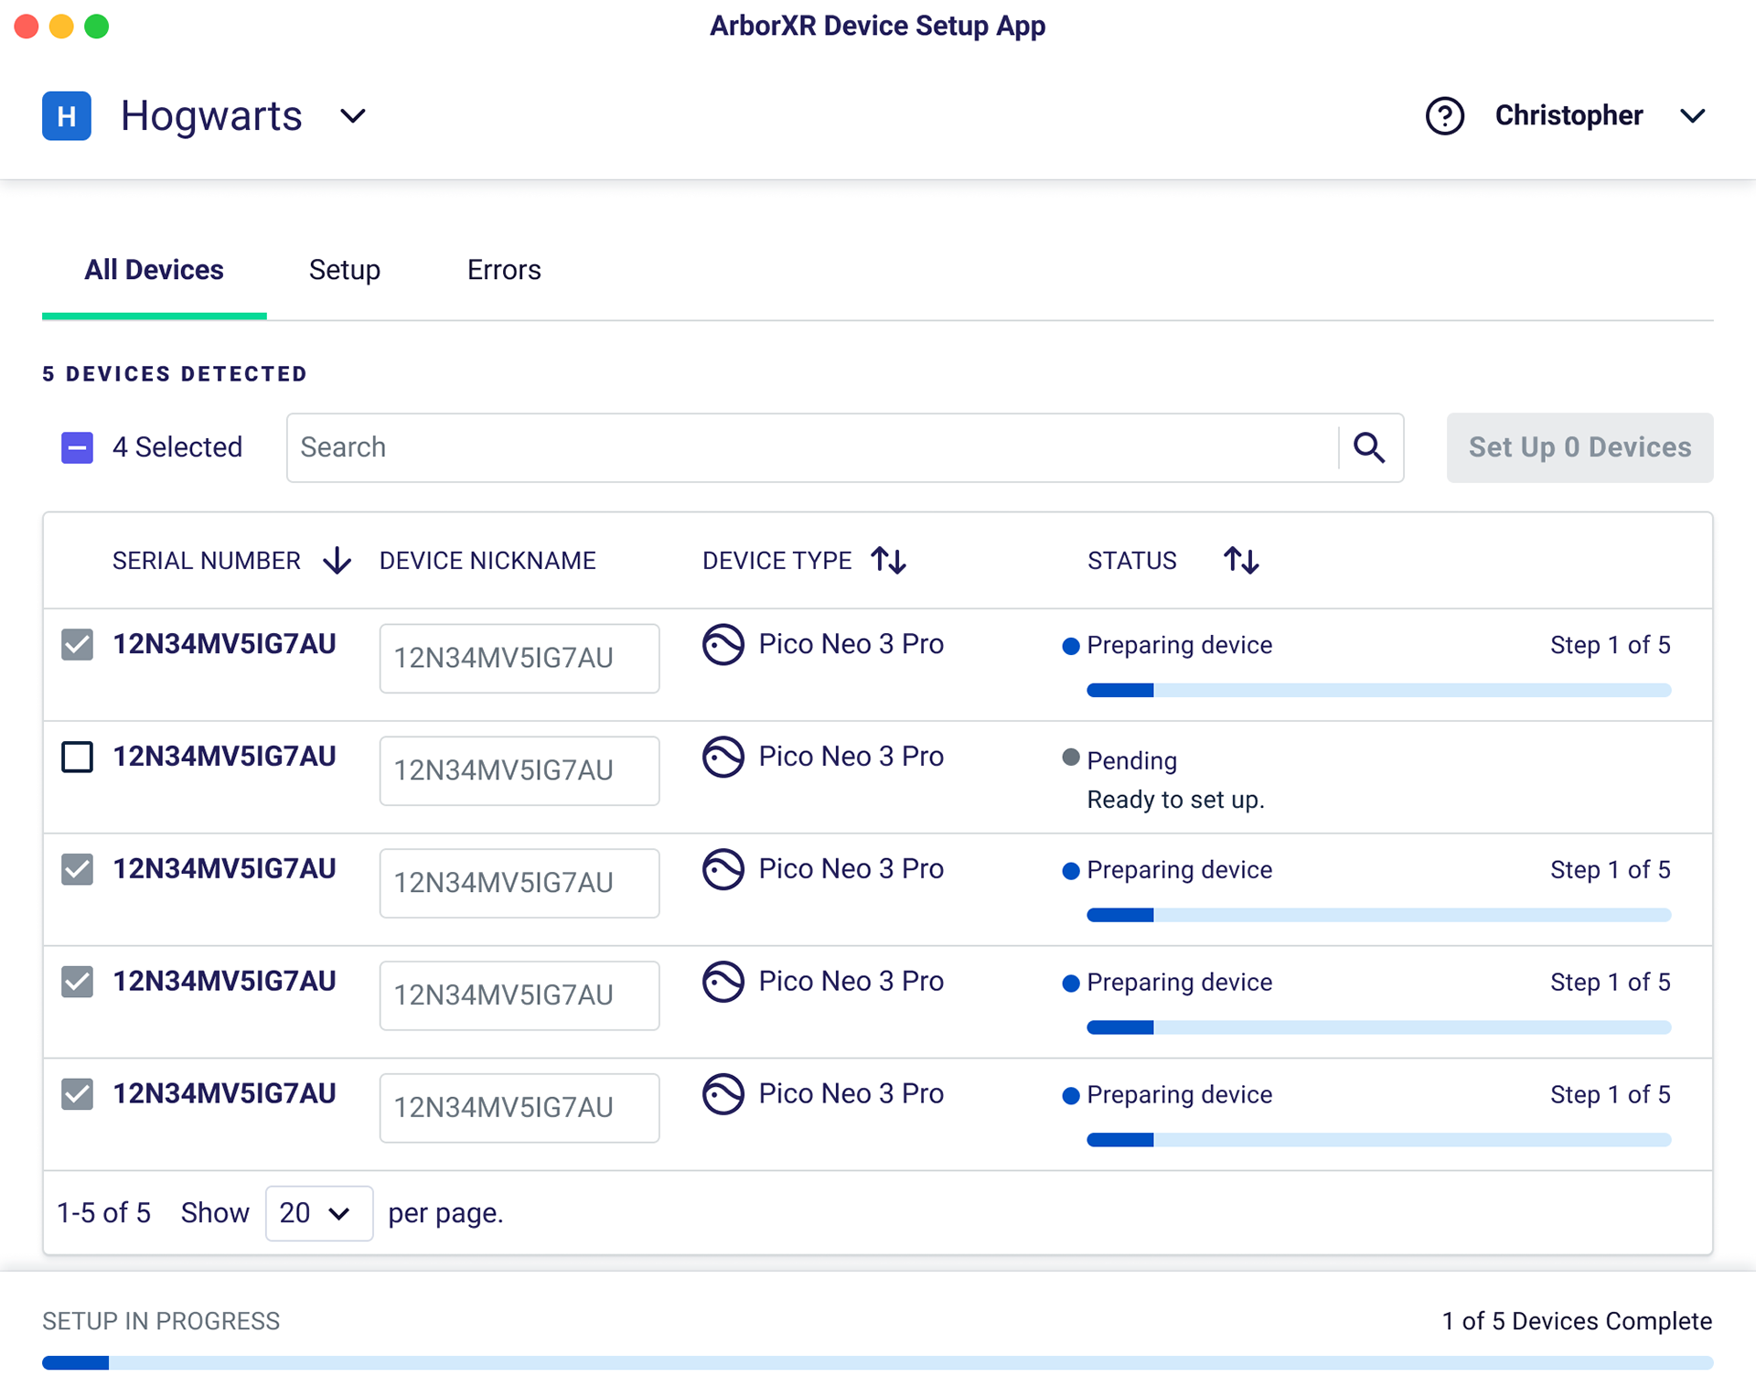Sort by Serial Number using the down arrow
This screenshot has height=1398, width=1756.
[x=337, y=560]
